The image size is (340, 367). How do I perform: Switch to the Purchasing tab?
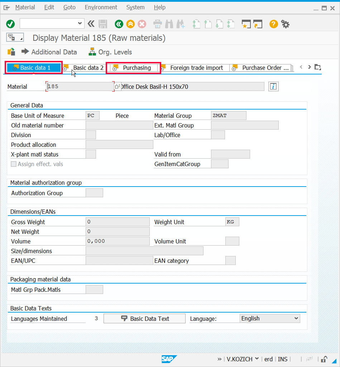tap(134, 68)
